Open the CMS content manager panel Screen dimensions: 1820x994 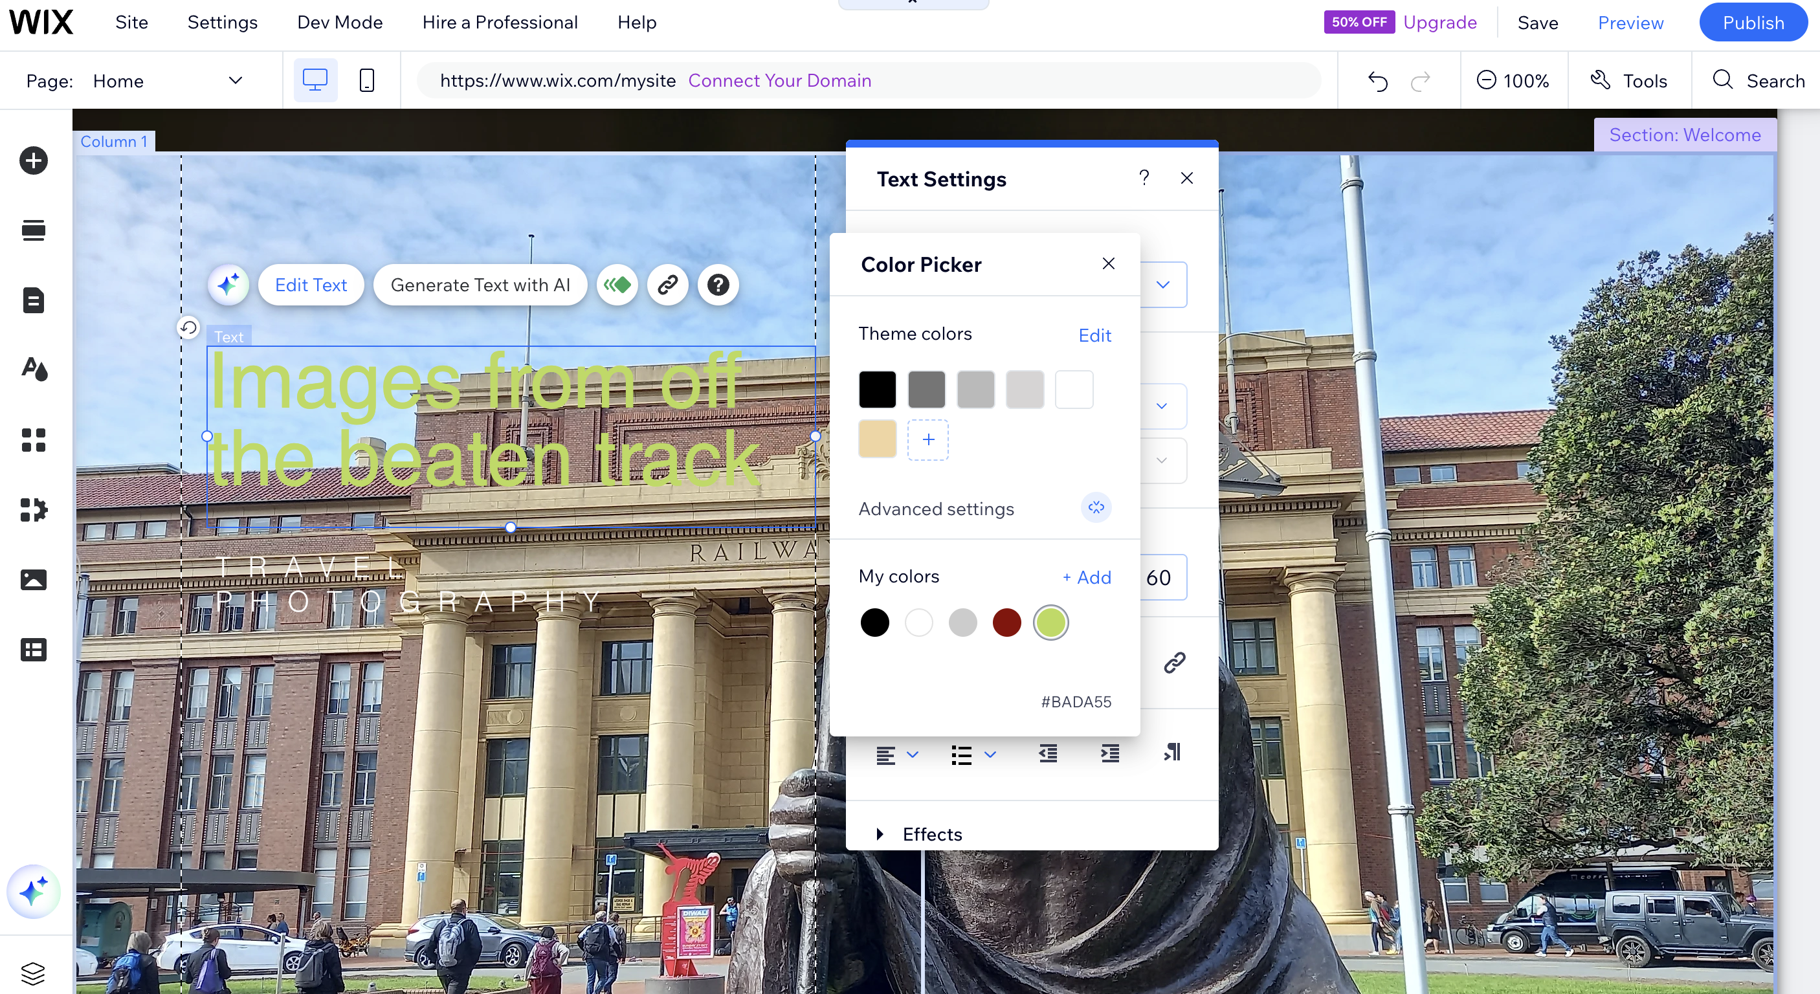coord(33,649)
